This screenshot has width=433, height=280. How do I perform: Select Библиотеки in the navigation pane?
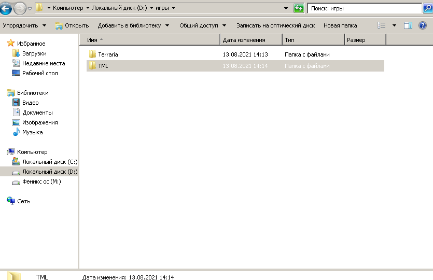click(33, 93)
